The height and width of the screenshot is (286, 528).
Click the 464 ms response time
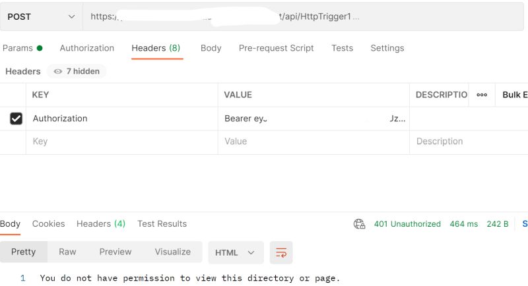[464, 224]
